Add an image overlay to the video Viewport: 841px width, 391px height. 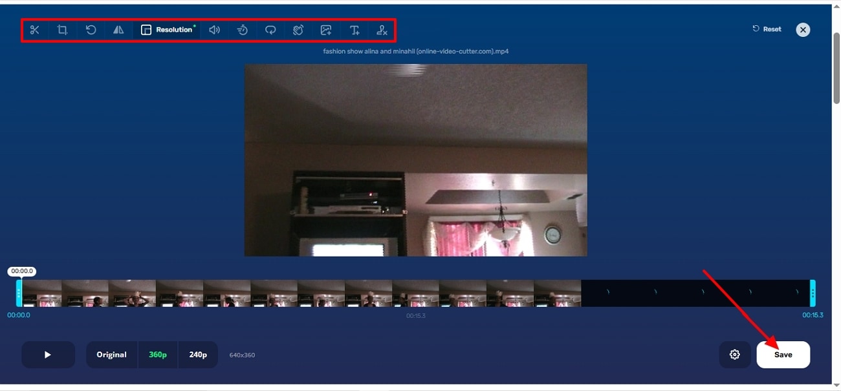coord(326,29)
